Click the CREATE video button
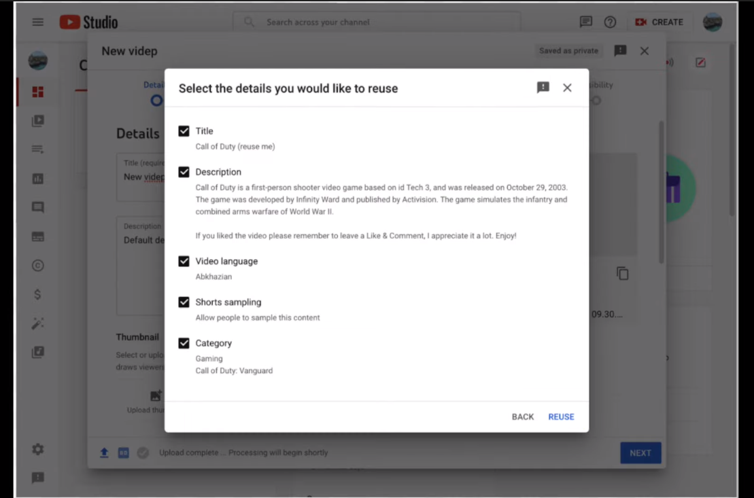Image resolution: width=754 pixels, height=498 pixels. [659, 22]
